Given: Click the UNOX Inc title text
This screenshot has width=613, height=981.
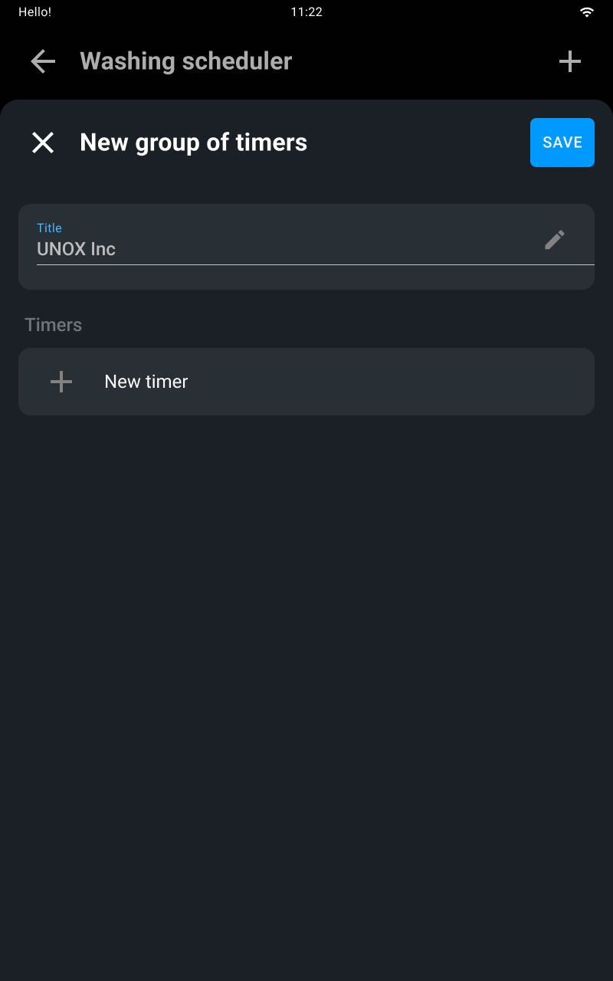Looking at the screenshot, I should point(77,249).
